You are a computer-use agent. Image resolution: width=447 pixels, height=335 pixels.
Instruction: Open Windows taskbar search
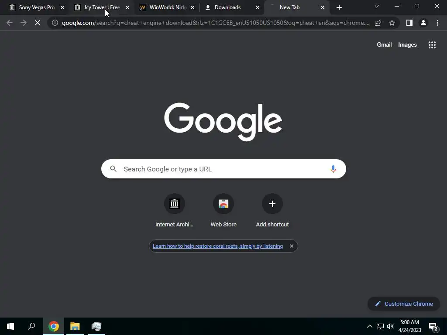pyautogui.click(x=31, y=326)
